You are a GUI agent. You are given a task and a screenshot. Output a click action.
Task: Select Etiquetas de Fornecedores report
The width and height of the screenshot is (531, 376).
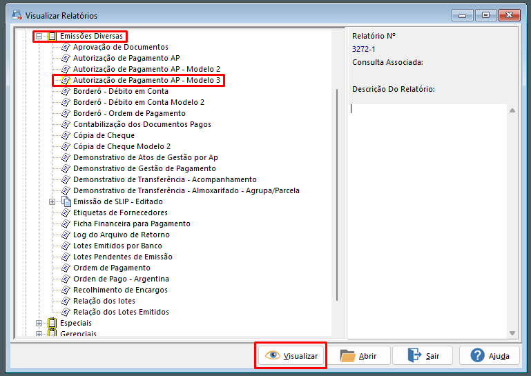[120, 213]
